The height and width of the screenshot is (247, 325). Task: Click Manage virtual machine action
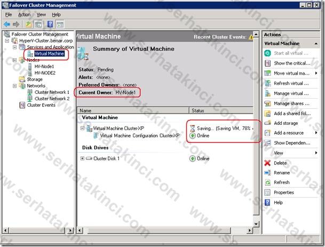[x=291, y=93]
